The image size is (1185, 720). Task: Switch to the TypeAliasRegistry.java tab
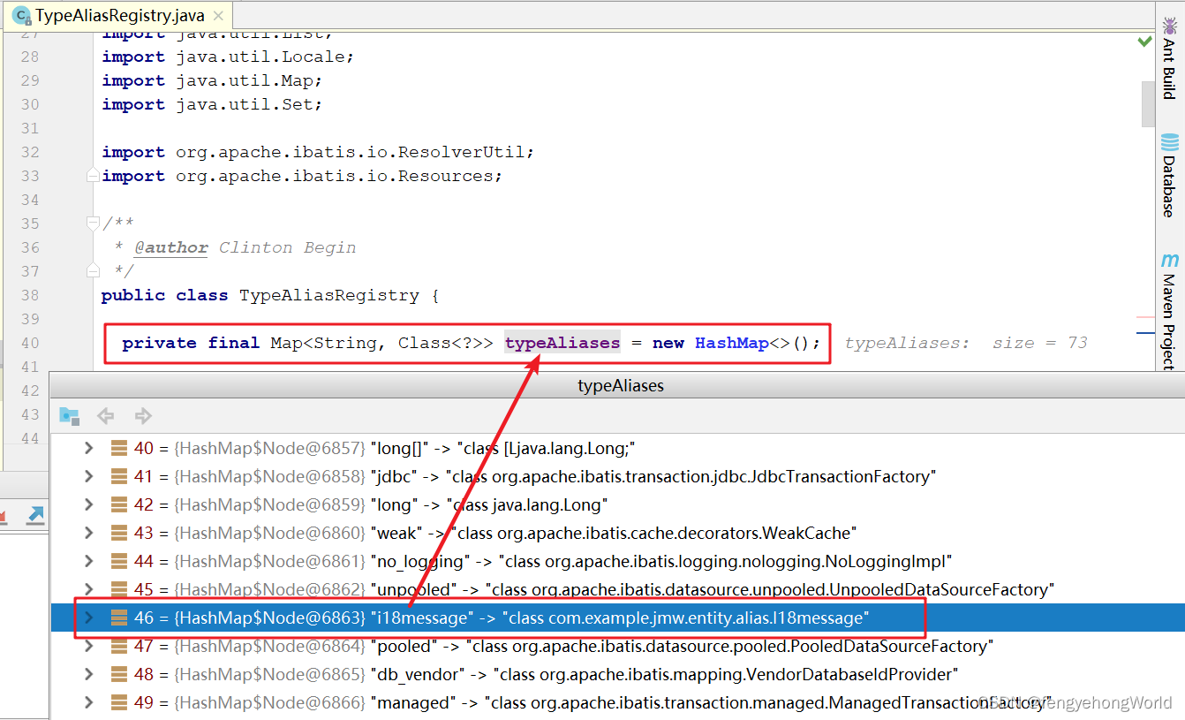coord(118,16)
